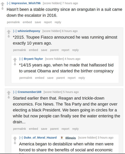Downvote Duke_of_Moral_Hazard's comment
This screenshot has height=154, width=125.
point(15,143)
